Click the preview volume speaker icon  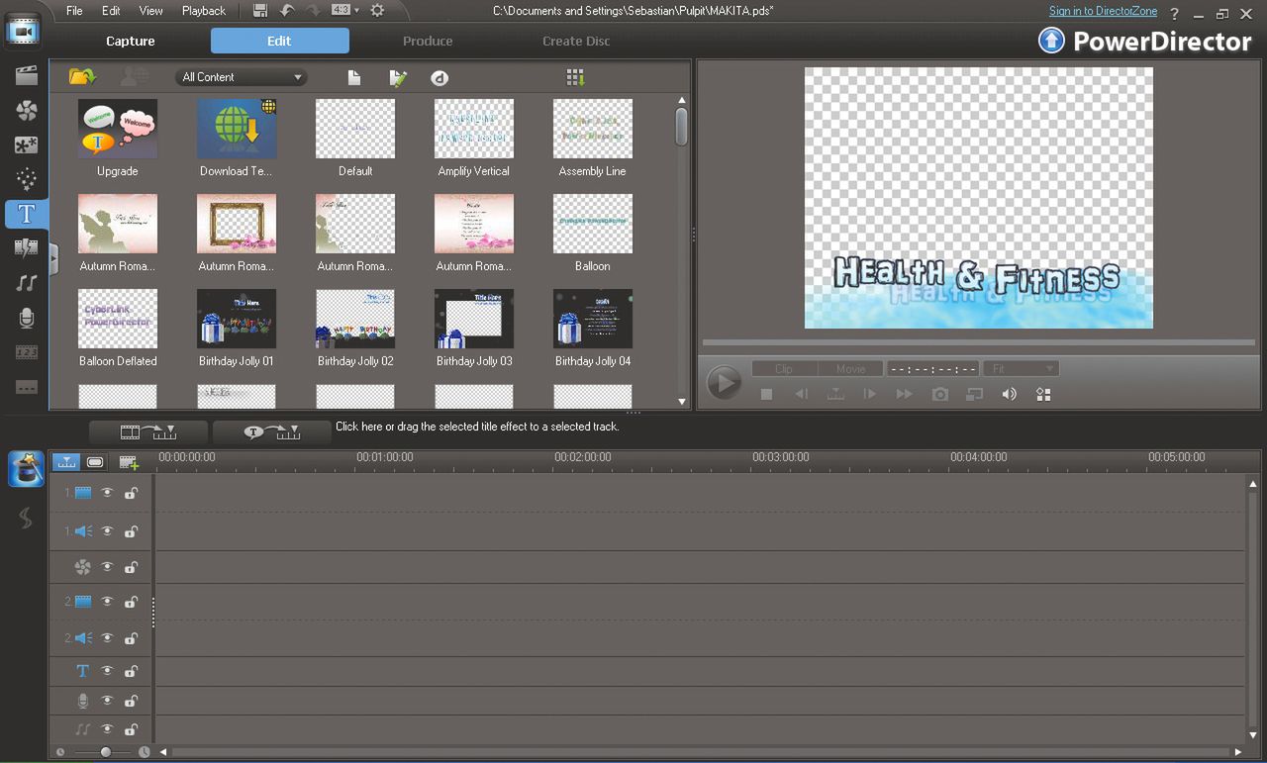point(1009,394)
